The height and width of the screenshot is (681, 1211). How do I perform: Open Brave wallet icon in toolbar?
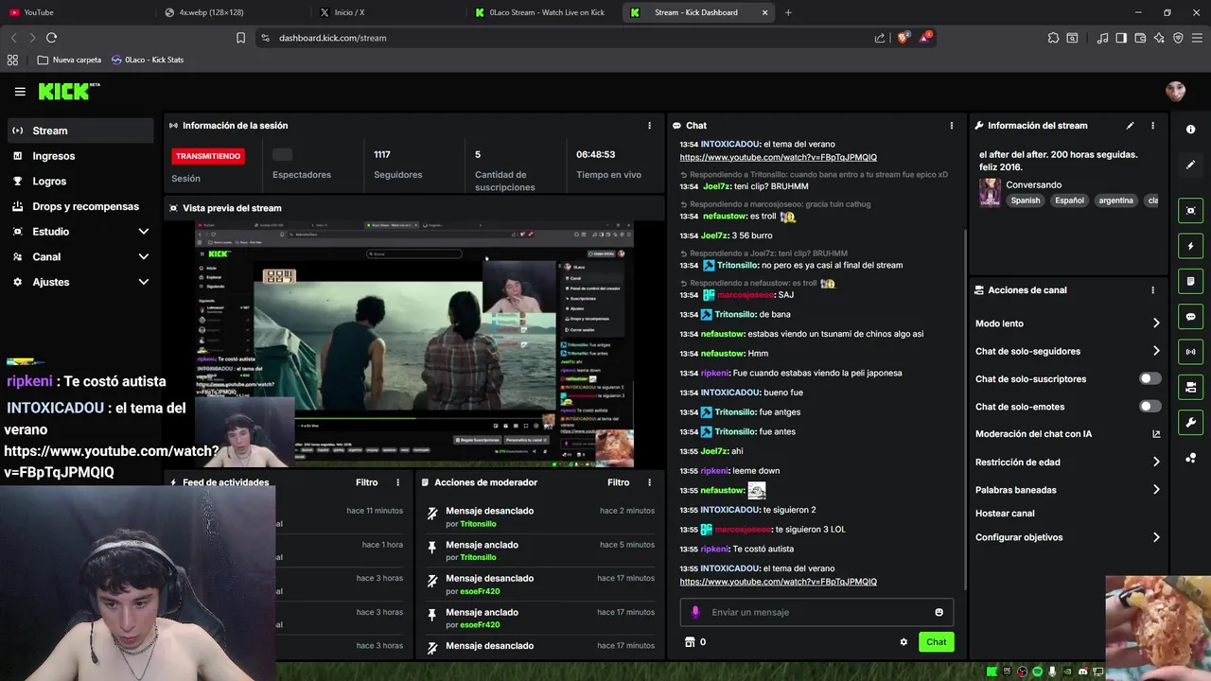point(1140,38)
